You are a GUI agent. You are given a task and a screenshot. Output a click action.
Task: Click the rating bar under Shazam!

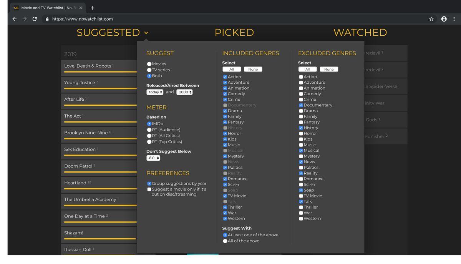(100, 239)
